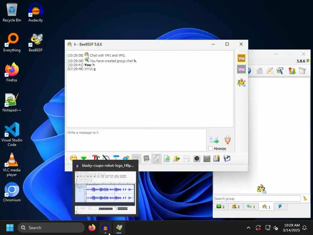
Task: Click the Audacity taskbar icon
Action: coord(105,228)
